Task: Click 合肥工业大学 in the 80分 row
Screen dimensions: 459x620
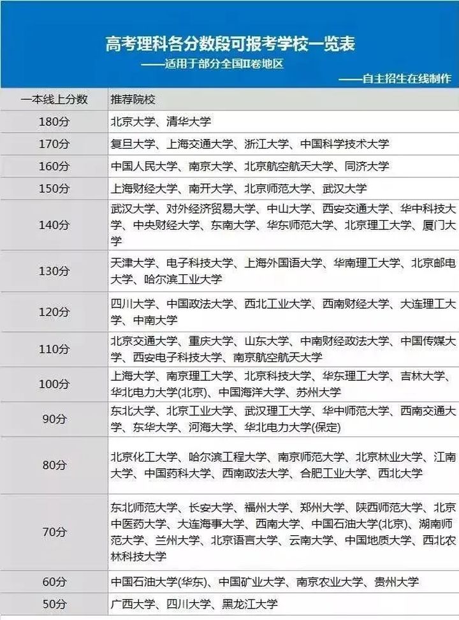Action: 333,473
